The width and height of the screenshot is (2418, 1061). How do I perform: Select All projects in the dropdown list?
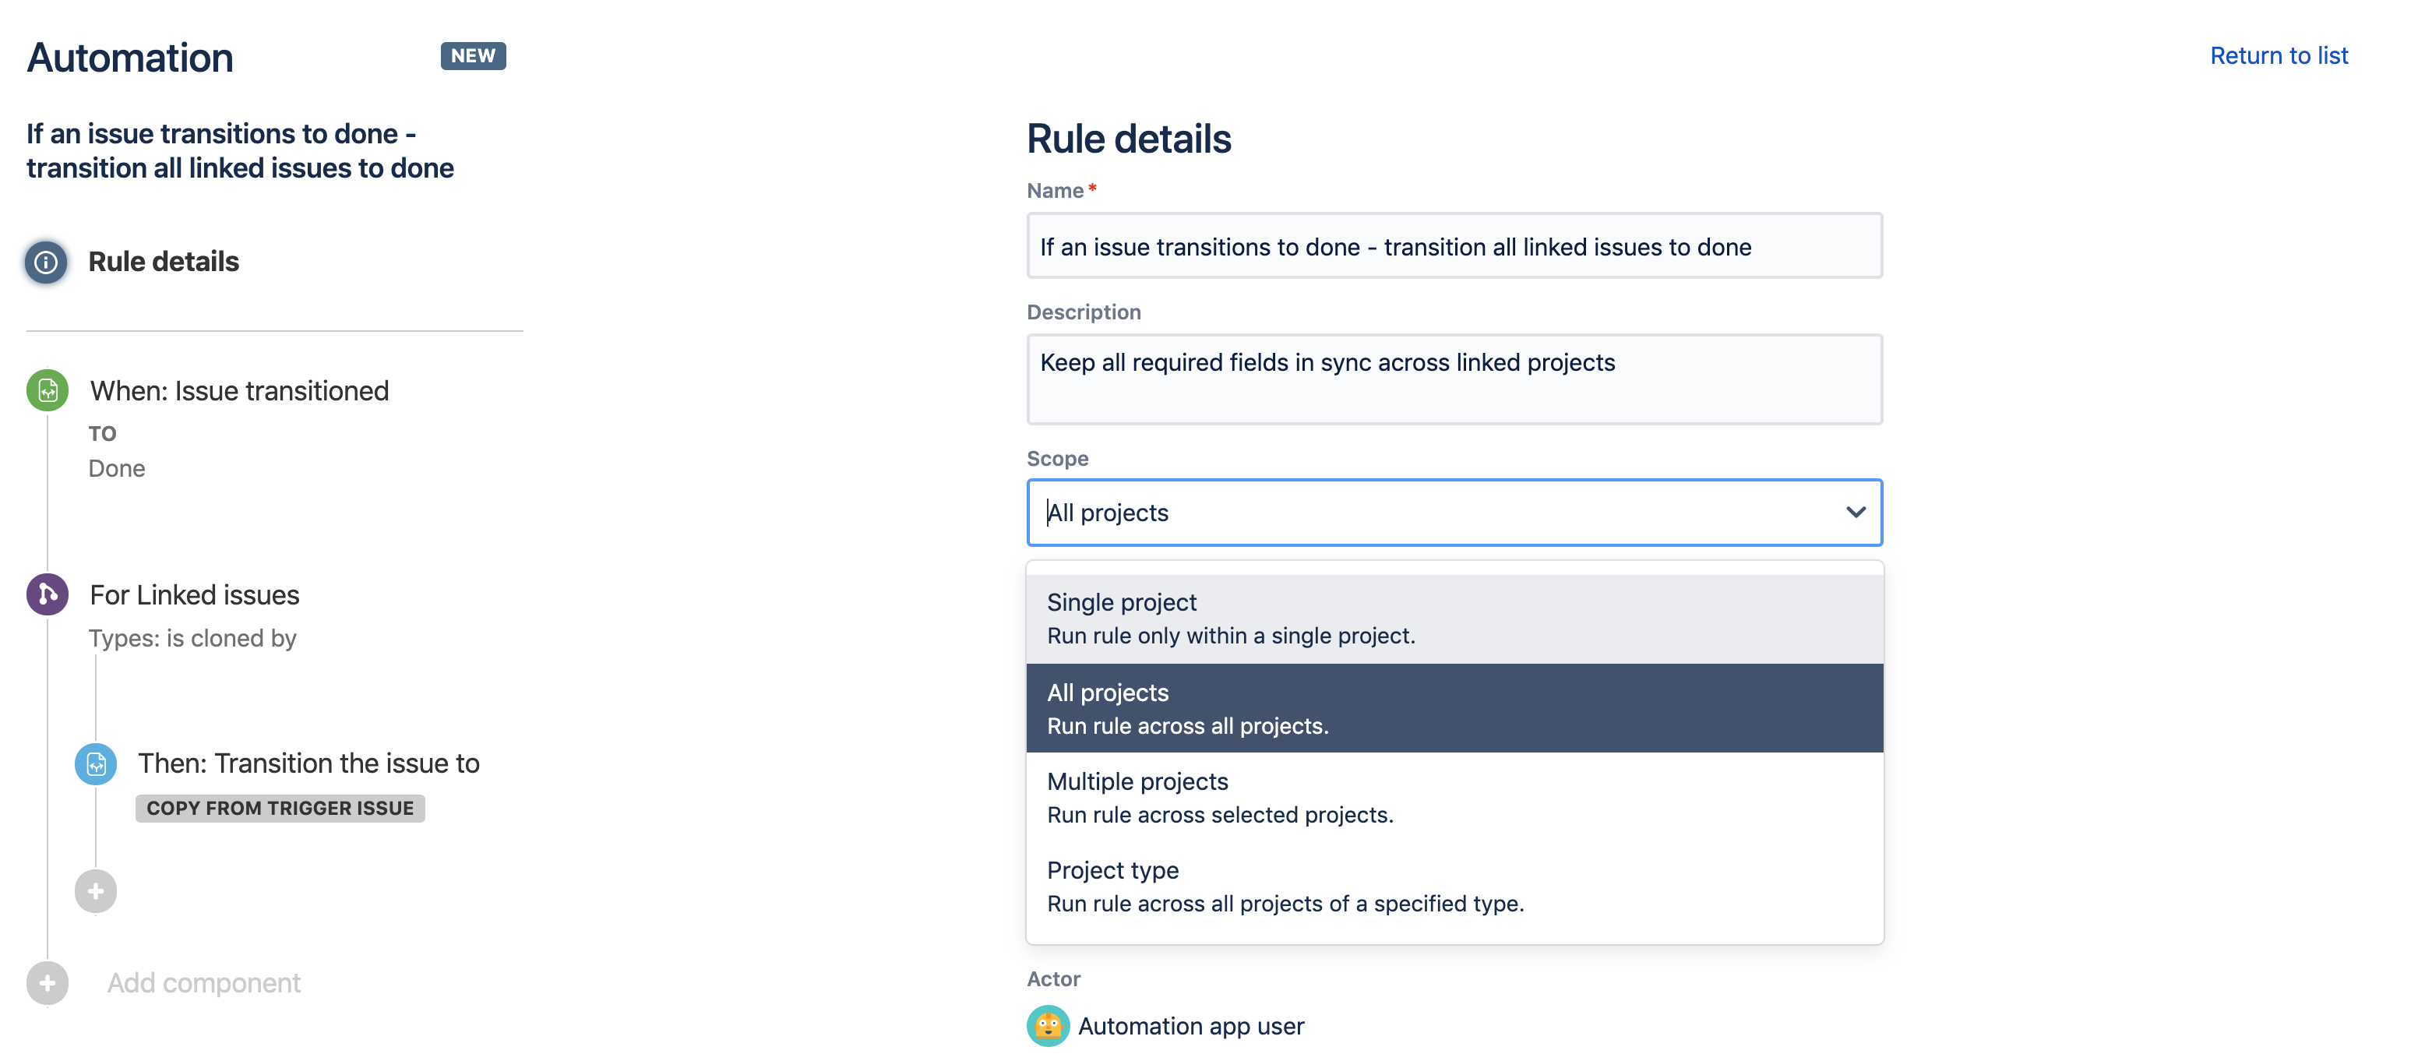(1453, 707)
